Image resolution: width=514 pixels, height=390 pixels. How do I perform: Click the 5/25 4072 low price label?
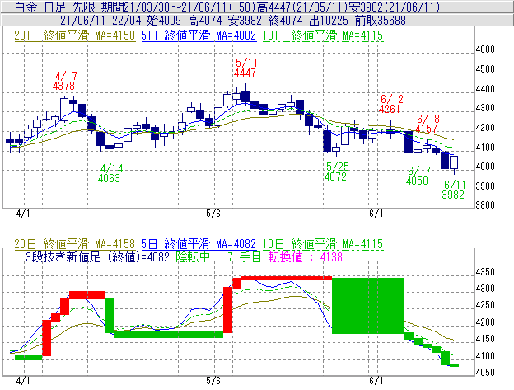pyautogui.click(x=336, y=172)
